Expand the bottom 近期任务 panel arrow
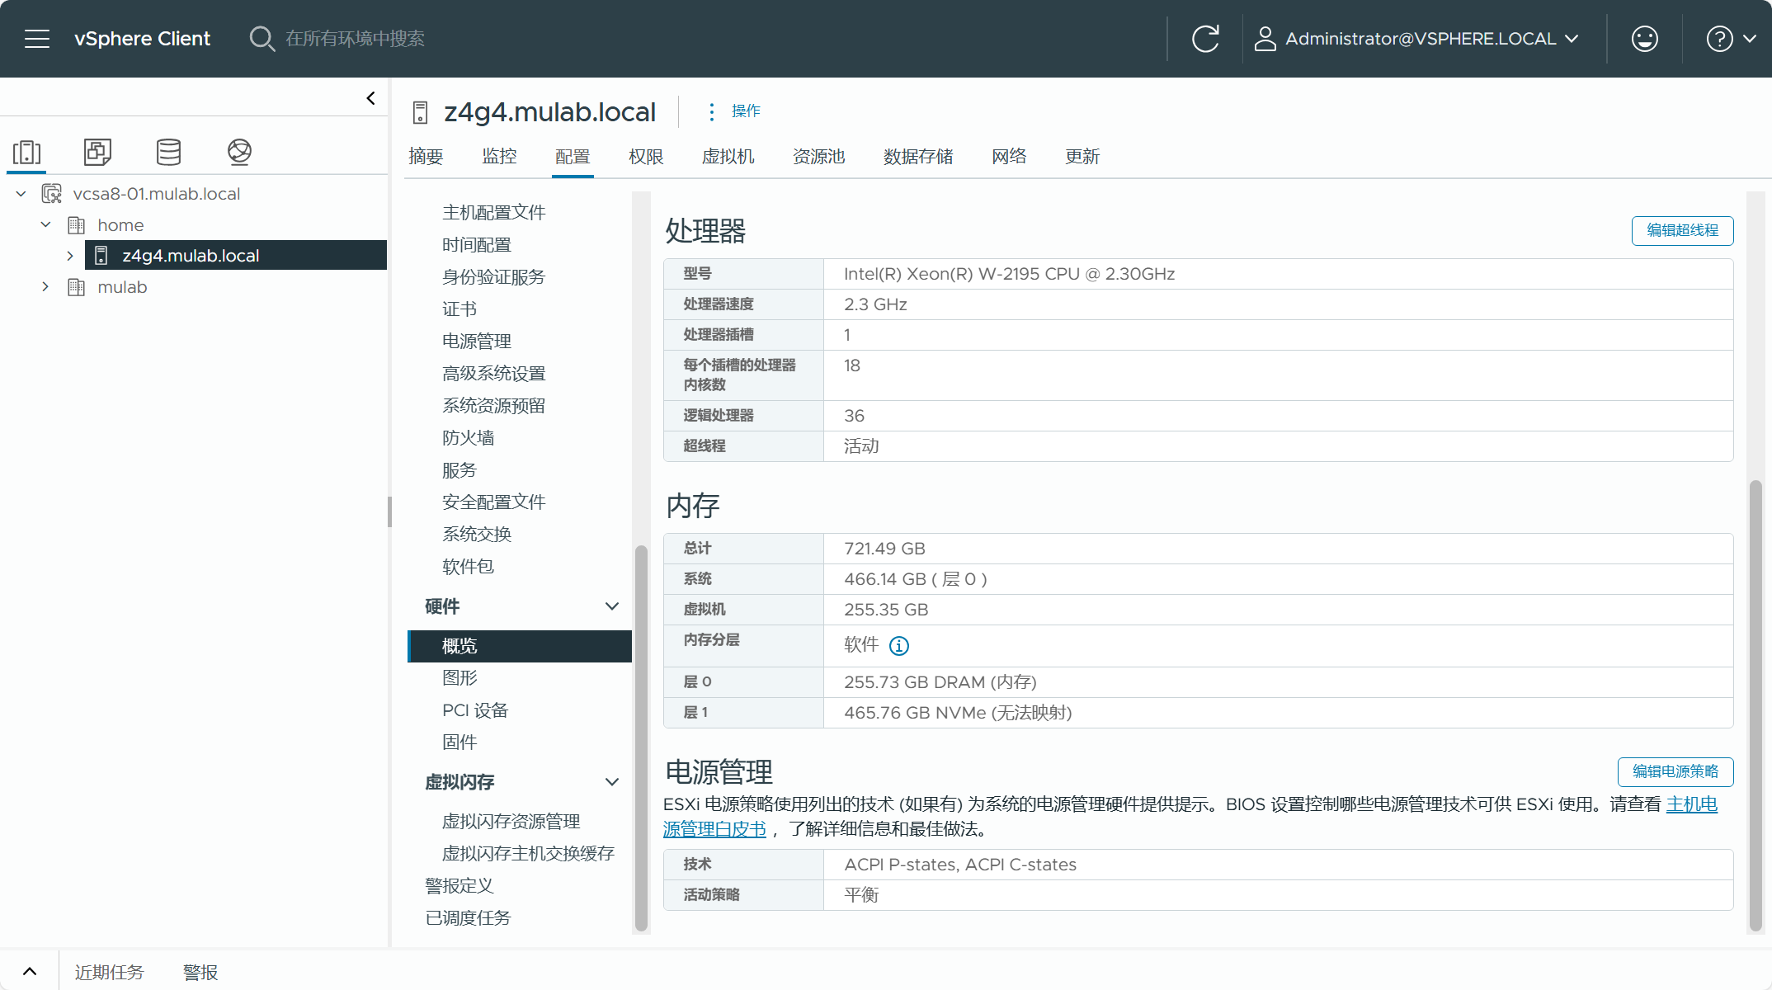The width and height of the screenshot is (1772, 990). 30,971
